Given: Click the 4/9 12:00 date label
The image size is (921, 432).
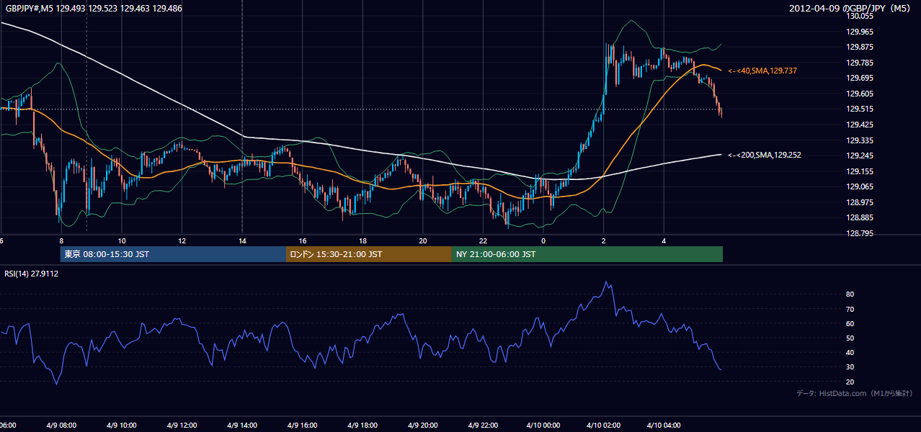Looking at the screenshot, I should (180, 425).
